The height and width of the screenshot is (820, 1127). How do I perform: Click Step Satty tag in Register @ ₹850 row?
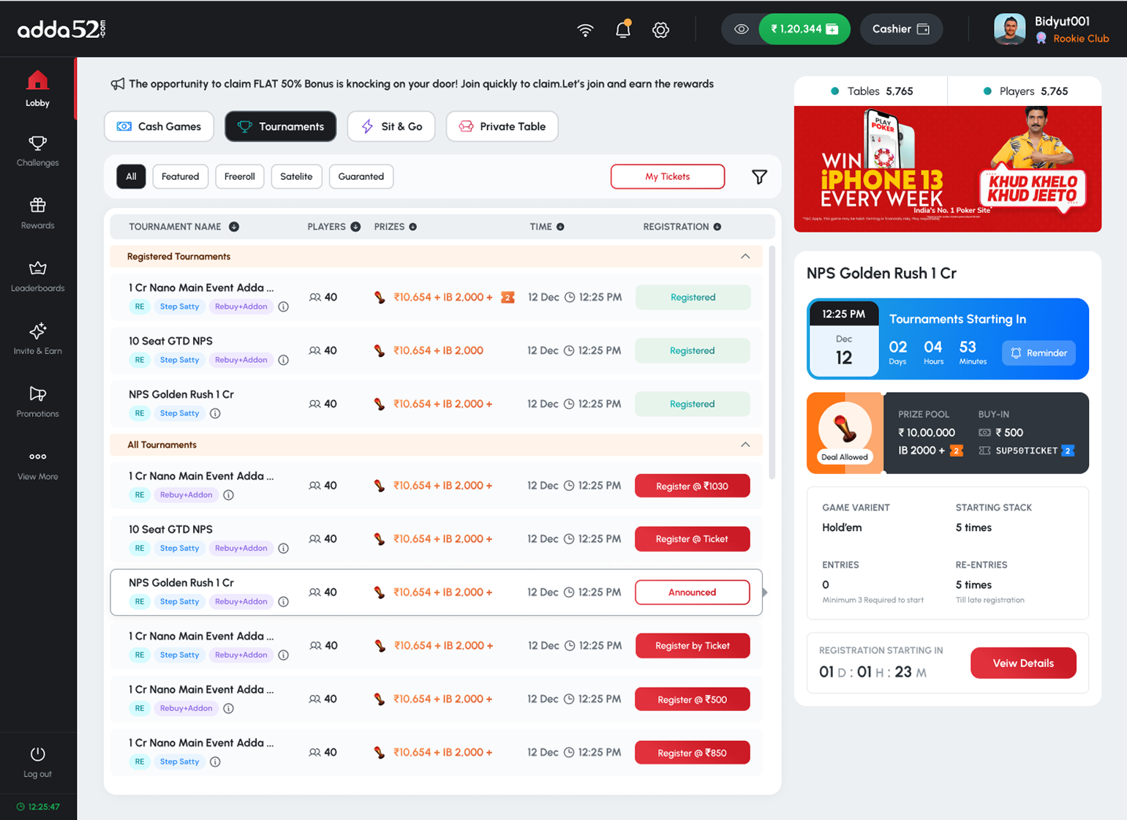click(x=179, y=761)
